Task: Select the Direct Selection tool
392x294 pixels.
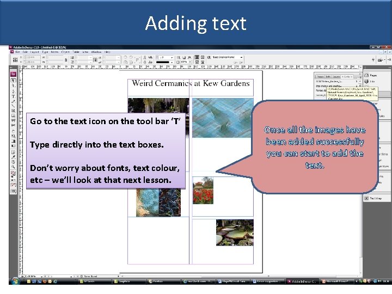Action: pyautogui.click(x=13, y=86)
